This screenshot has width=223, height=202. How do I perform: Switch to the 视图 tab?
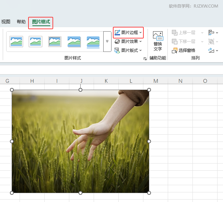point(6,22)
